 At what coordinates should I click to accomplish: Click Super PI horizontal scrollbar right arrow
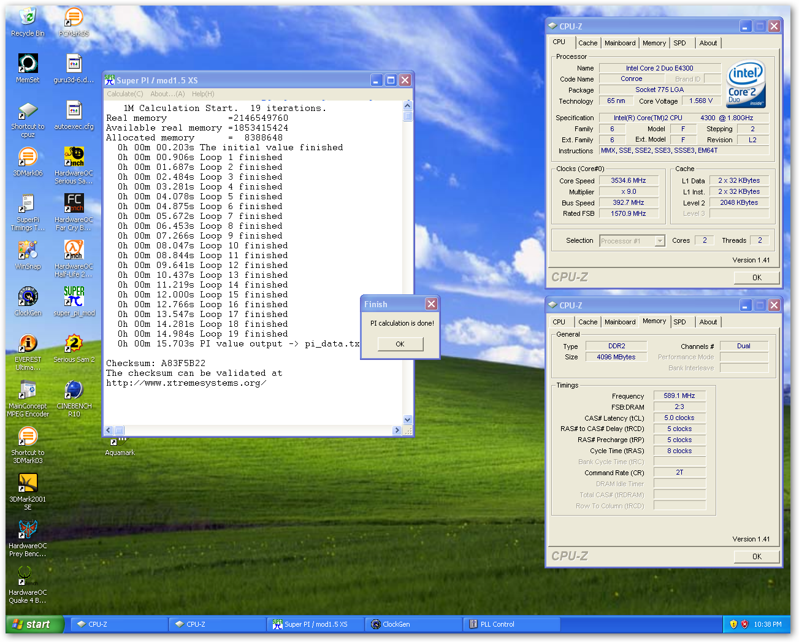click(397, 430)
